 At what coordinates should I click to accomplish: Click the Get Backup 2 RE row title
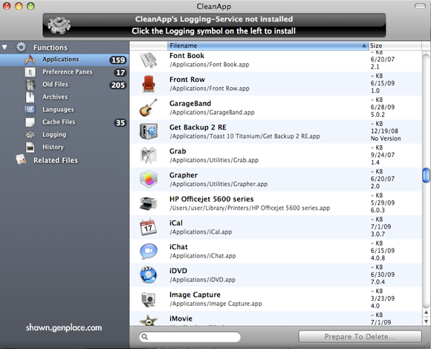pos(198,127)
